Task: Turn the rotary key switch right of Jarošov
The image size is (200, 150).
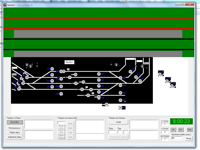Action: click(116, 65)
